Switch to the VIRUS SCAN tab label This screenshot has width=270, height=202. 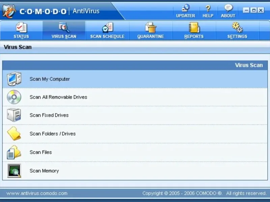[x=64, y=36]
